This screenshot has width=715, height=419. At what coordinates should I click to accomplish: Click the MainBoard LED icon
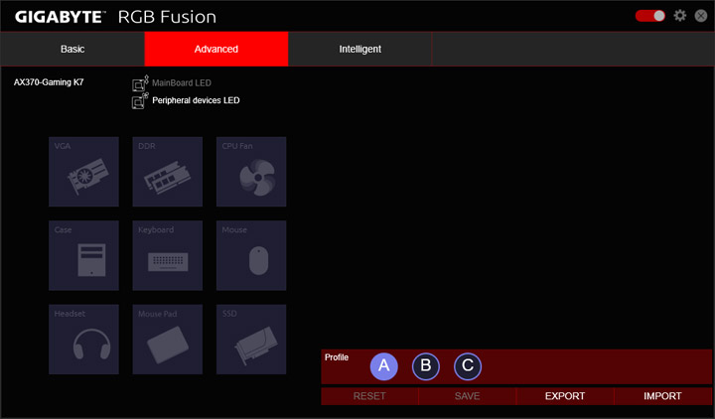[x=140, y=83]
